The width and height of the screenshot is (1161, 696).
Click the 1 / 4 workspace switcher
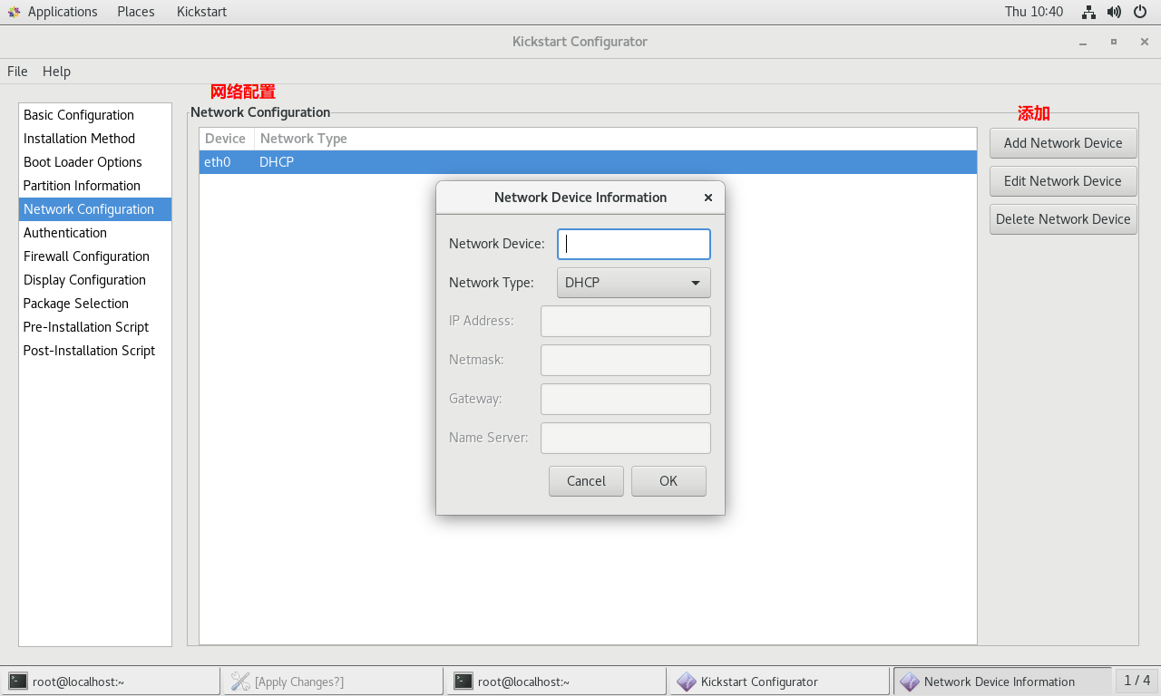[x=1137, y=681]
